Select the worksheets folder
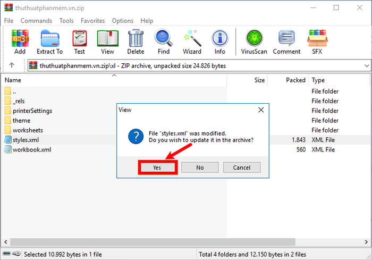This screenshot has width=372, height=260. (x=28, y=130)
